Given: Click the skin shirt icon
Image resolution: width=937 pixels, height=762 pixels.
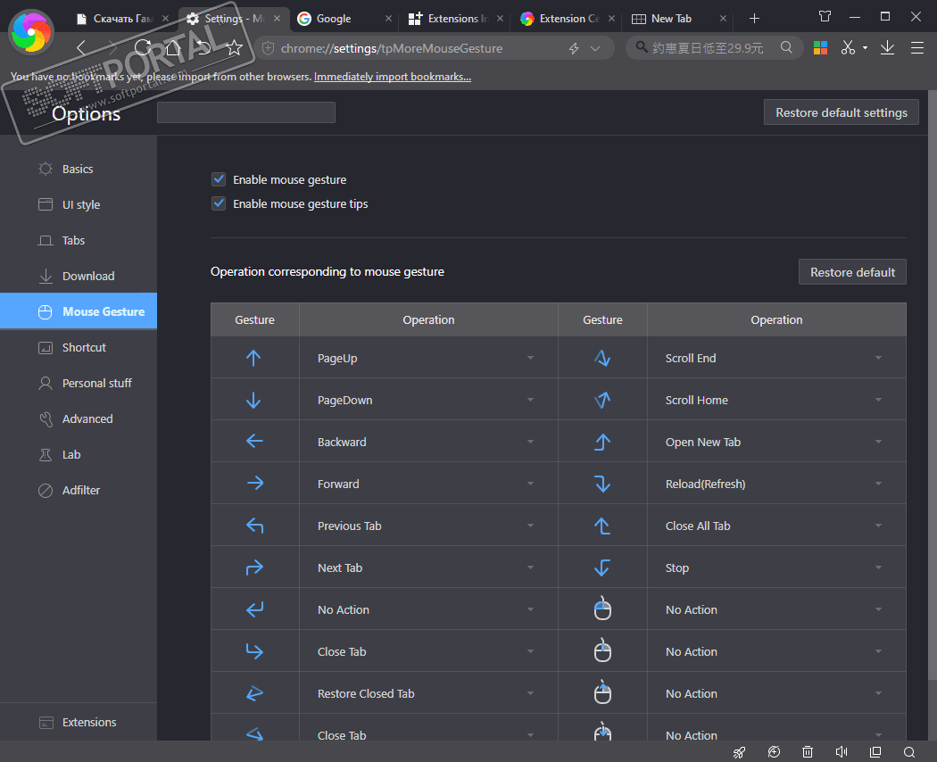Looking at the screenshot, I should click(825, 17).
